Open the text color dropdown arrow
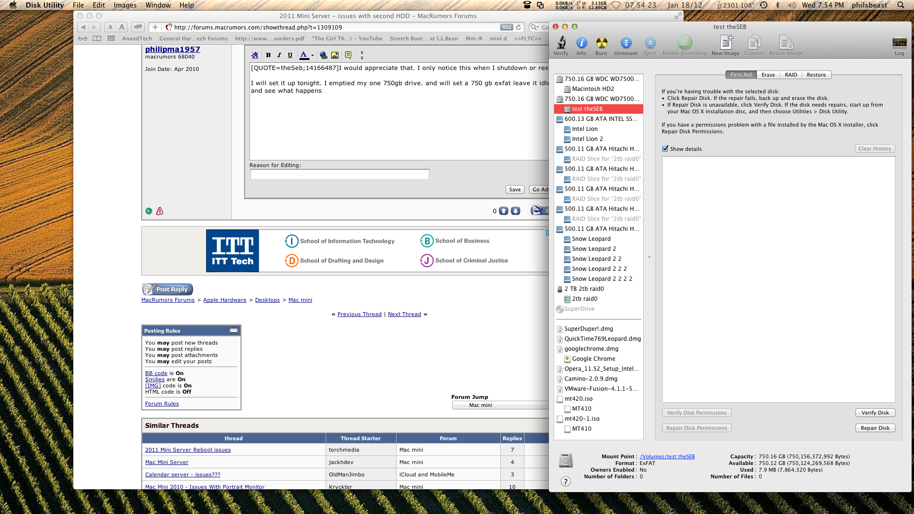 312,56
